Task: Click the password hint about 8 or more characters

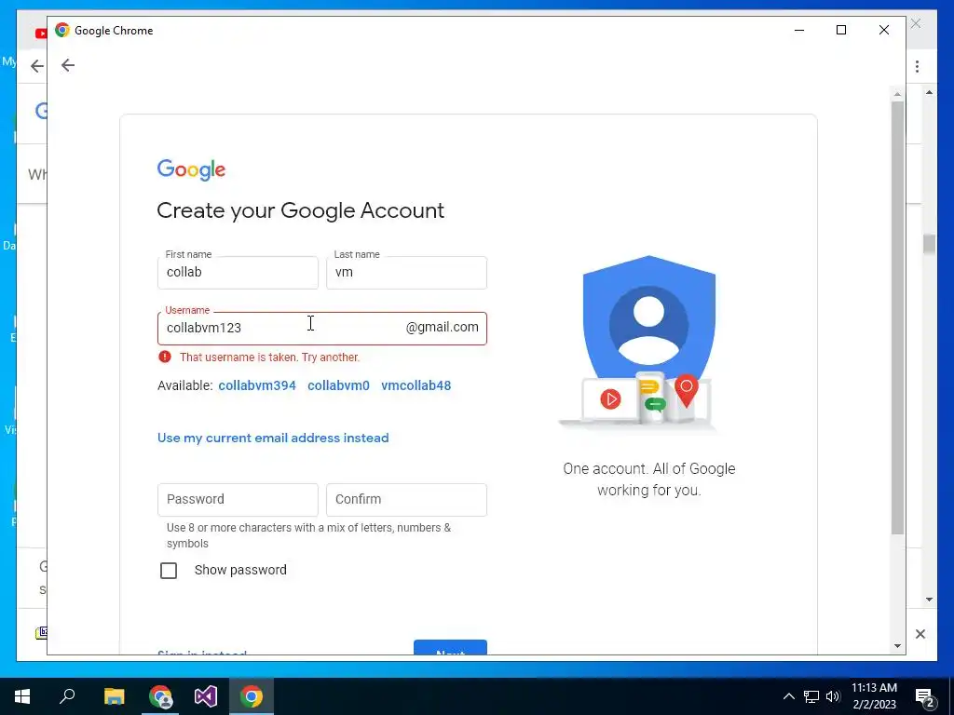Action: [x=309, y=535]
